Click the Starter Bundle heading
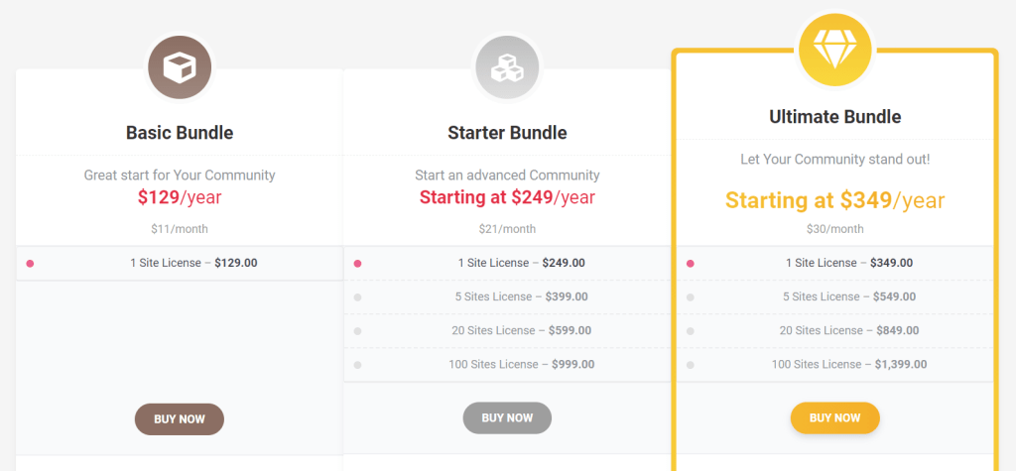The image size is (1016, 471). coord(507,133)
